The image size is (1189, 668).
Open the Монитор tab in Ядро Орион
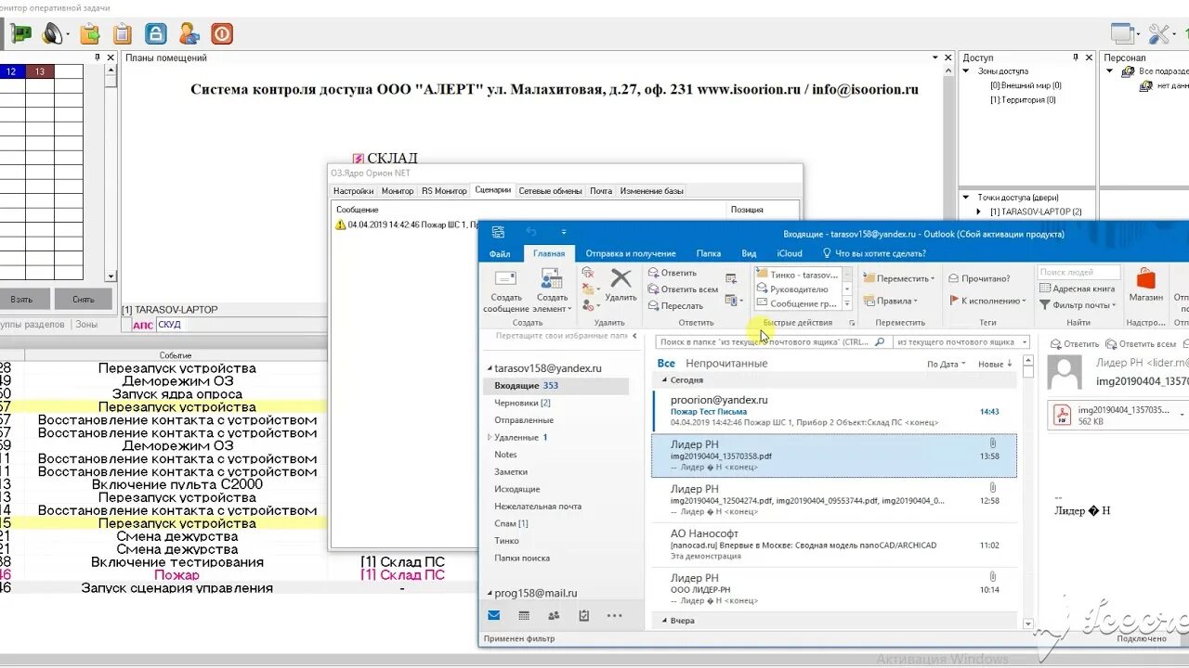pos(398,190)
